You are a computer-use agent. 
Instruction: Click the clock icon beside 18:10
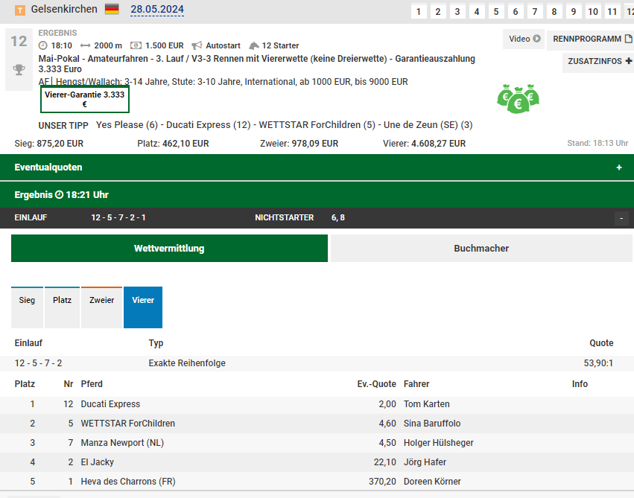click(43, 45)
